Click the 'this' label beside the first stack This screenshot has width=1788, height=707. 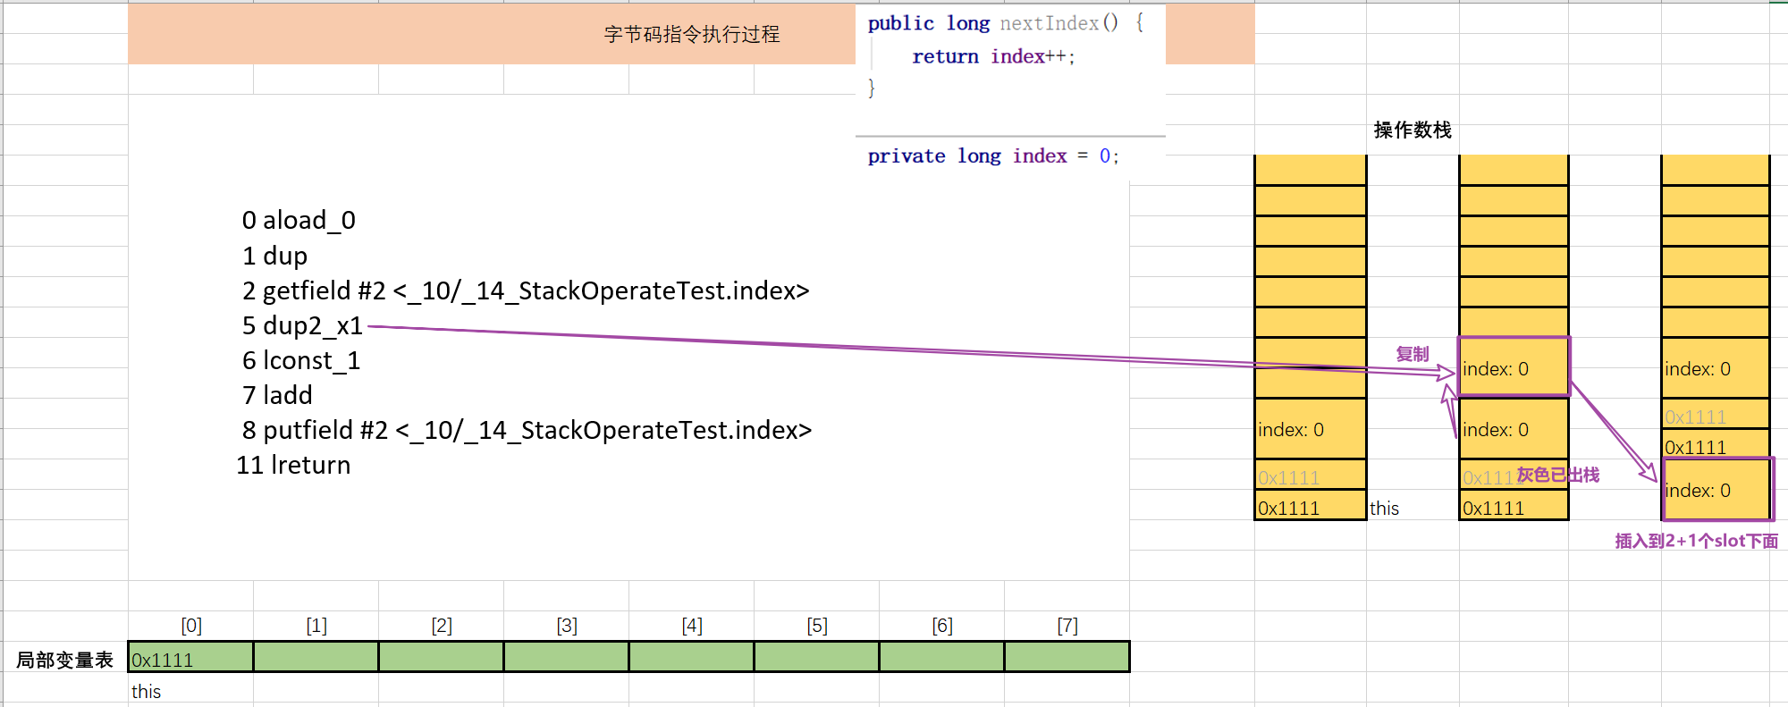tap(1384, 509)
